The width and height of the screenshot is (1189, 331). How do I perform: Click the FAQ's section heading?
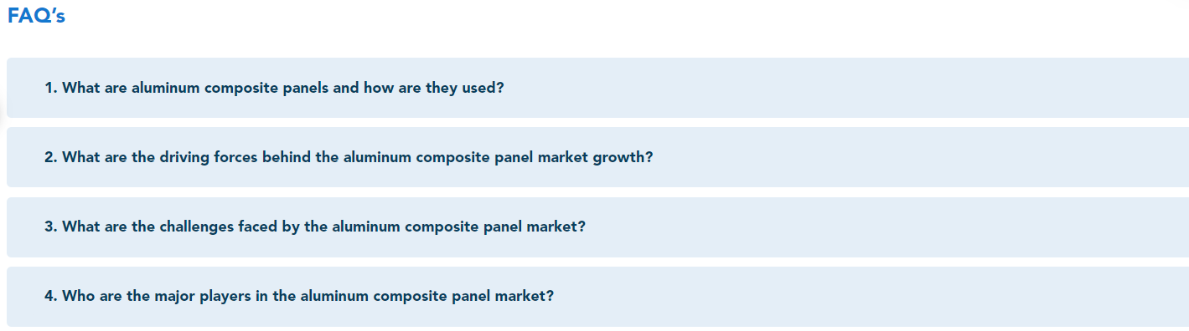(x=36, y=17)
